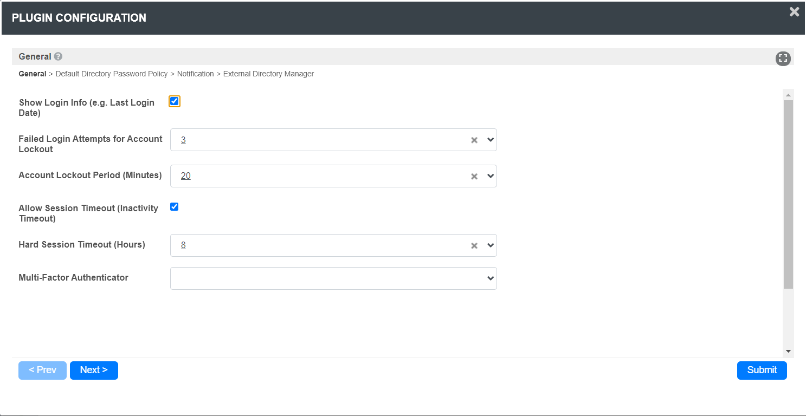Toggle fullscreen view of the configuration panel
806x416 pixels.
783,58
